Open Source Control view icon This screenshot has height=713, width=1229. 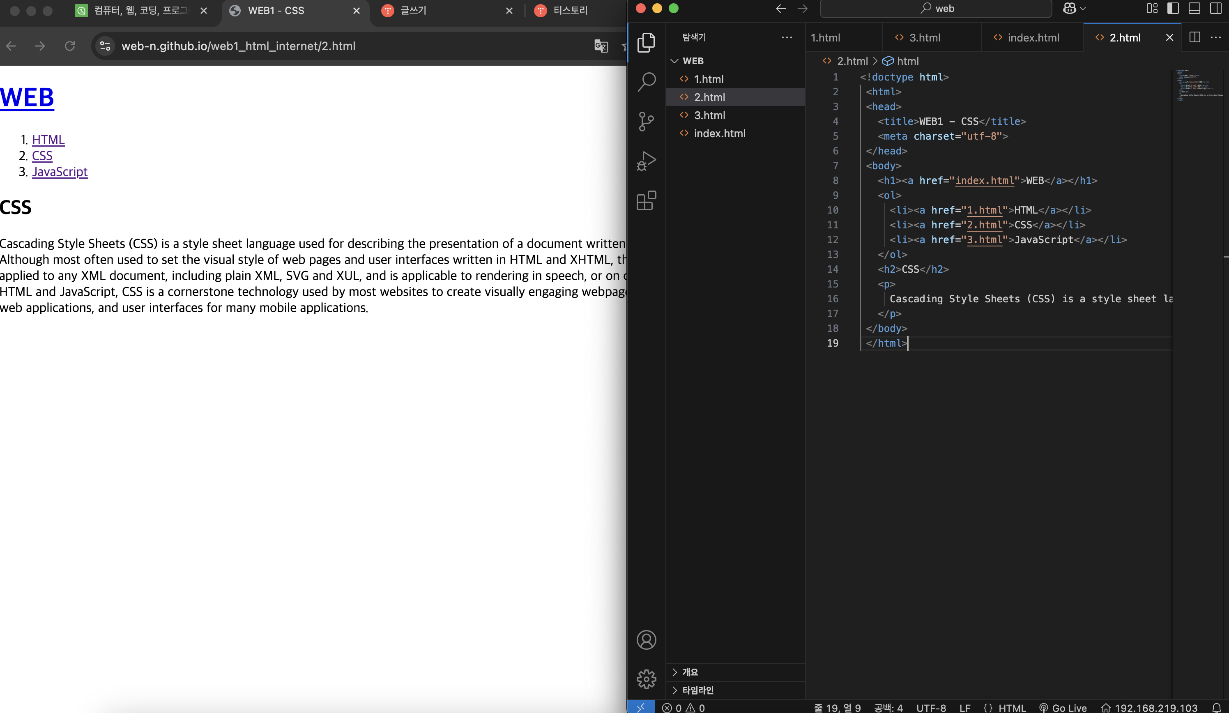tap(646, 122)
